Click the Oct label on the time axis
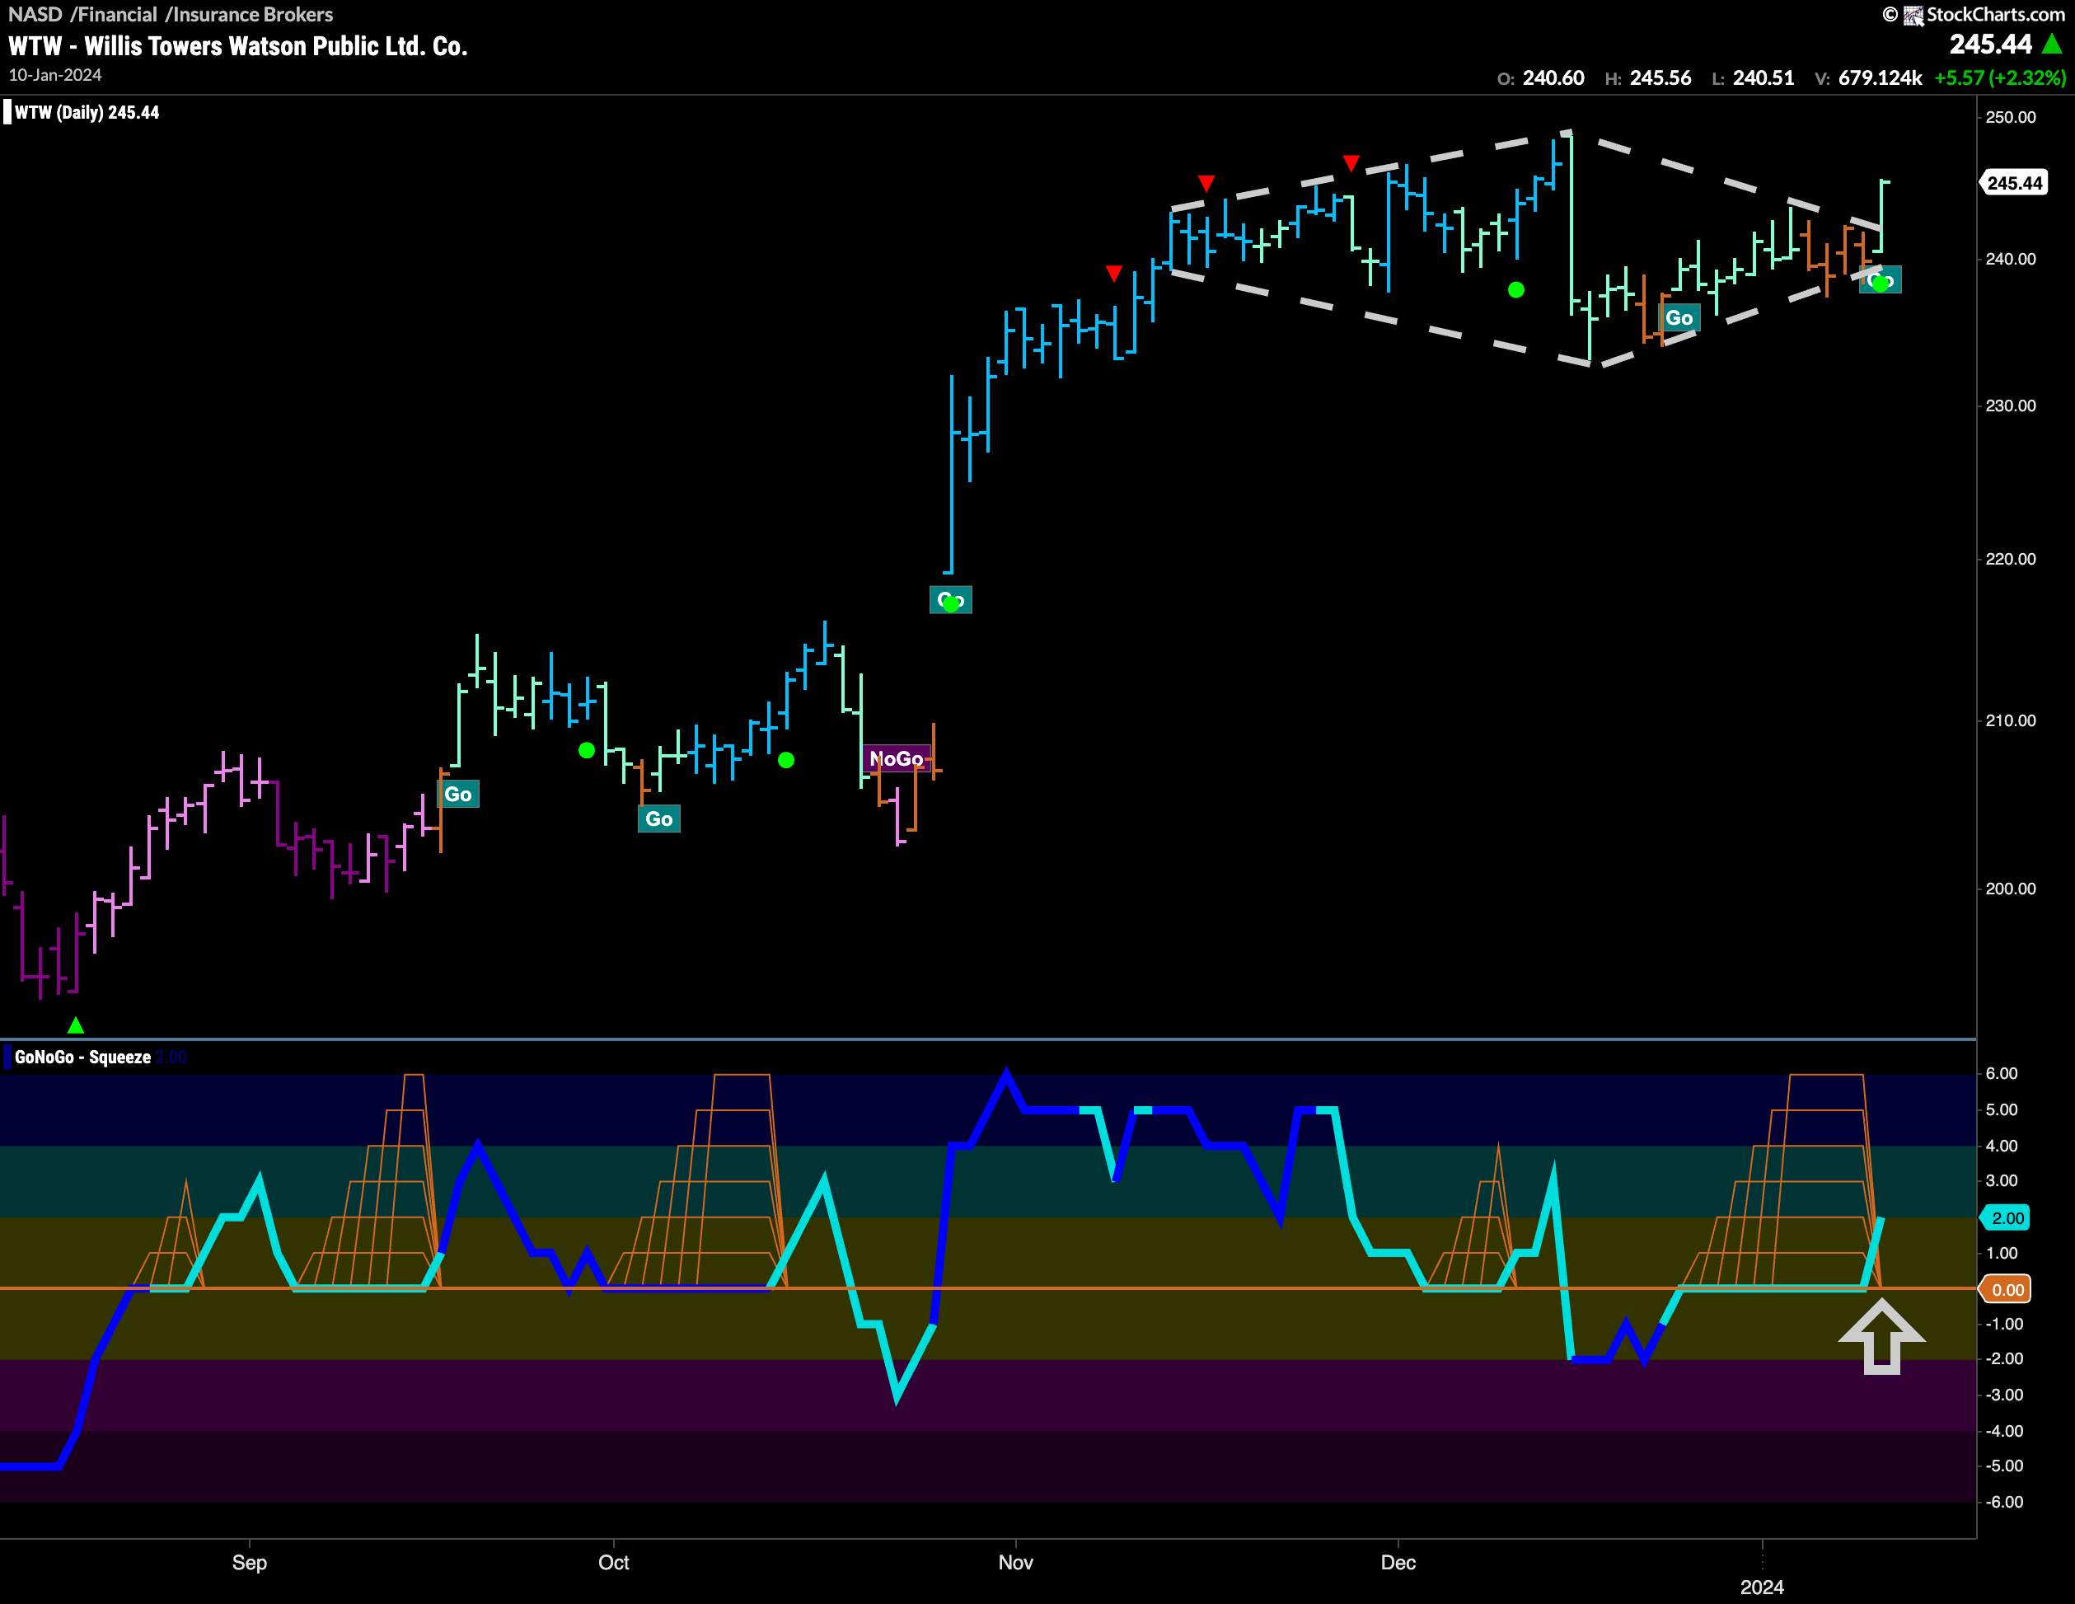Image resolution: width=2075 pixels, height=1604 pixels. [x=614, y=1563]
